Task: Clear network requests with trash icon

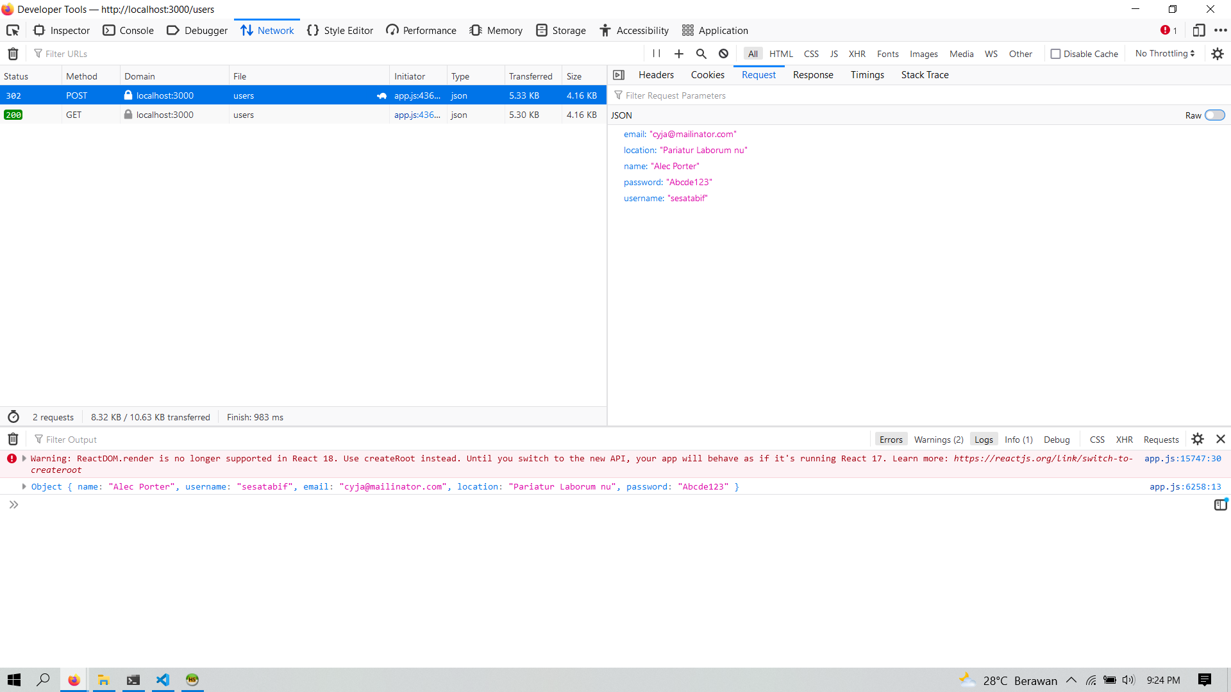Action: click(x=13, y=54)
